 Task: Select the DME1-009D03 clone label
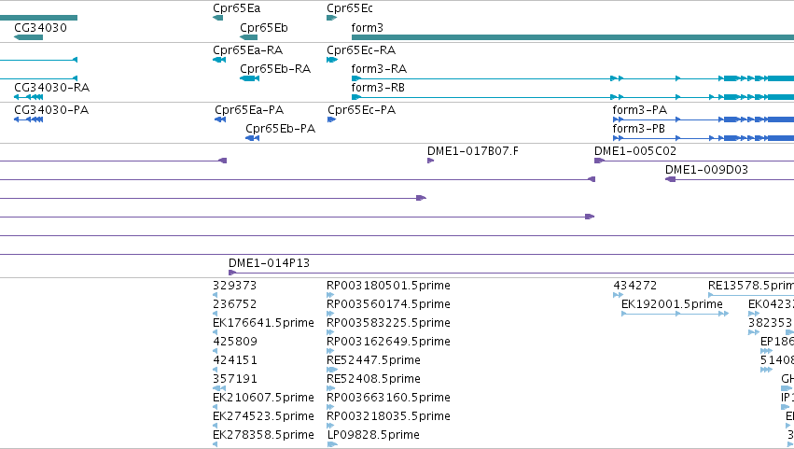(x=707, y=170)
